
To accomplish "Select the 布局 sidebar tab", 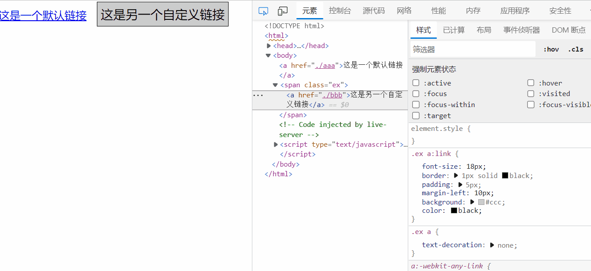I will [x=484, y=30].
